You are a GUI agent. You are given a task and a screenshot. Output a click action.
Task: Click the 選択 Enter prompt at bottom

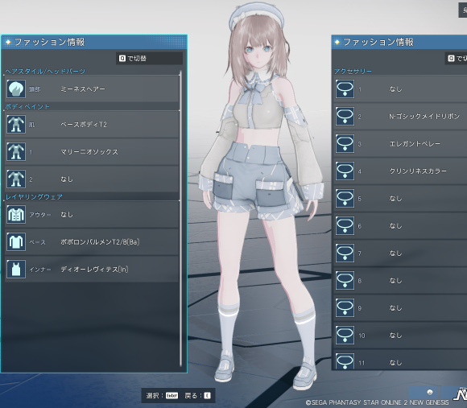pos(162,395)
